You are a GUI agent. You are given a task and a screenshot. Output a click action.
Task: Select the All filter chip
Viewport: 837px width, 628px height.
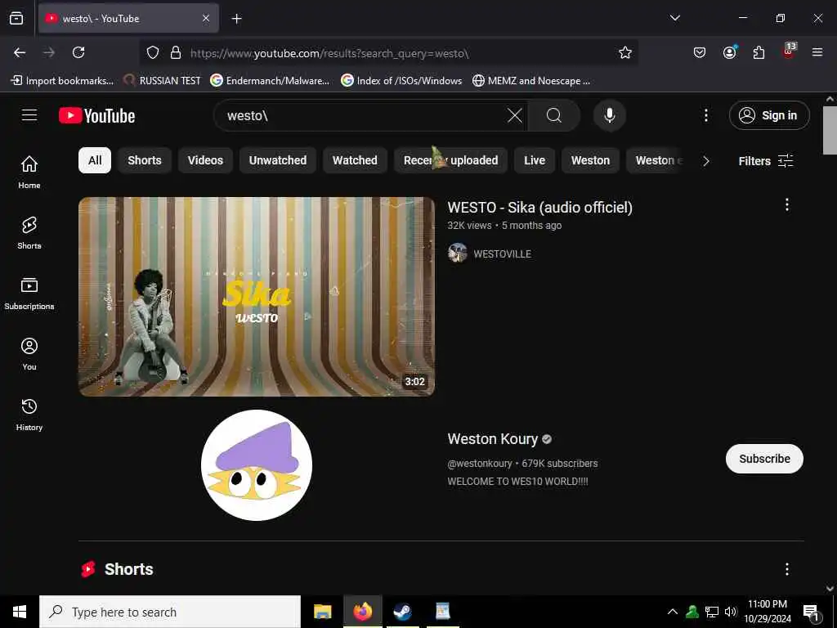(x=95, y=160)
